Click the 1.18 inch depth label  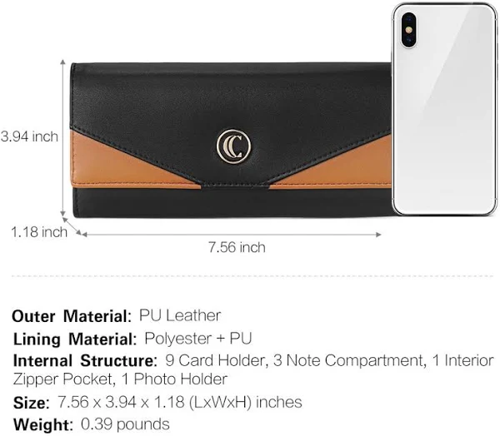click(x=39, y=232)
